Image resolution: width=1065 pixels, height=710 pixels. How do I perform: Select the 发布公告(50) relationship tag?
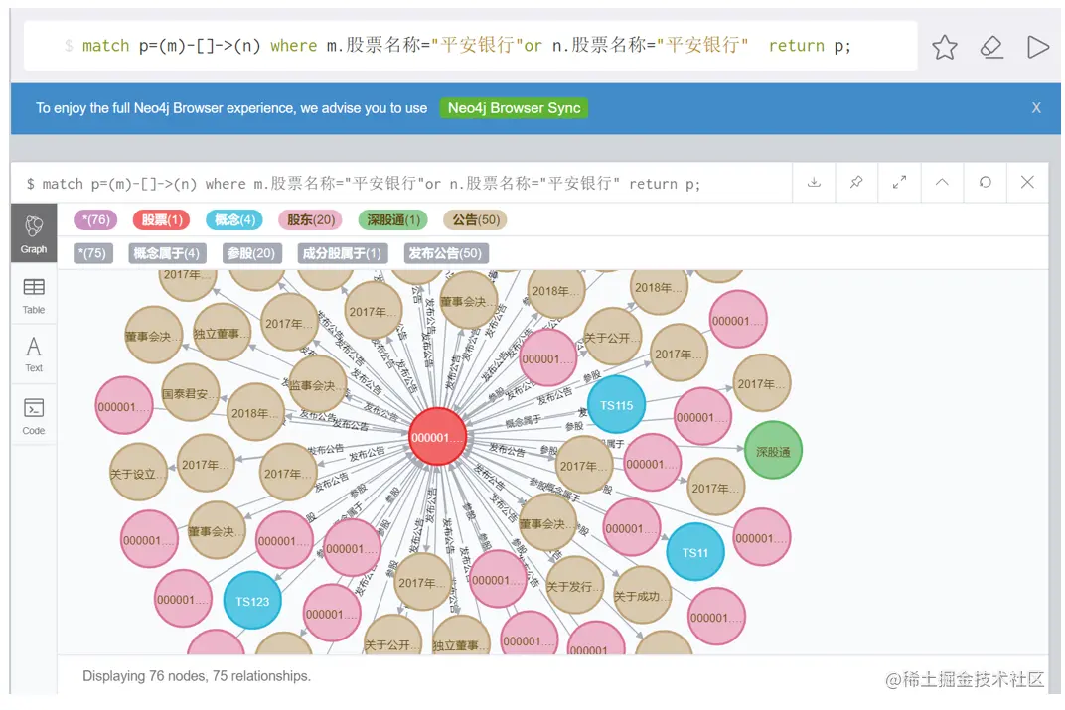click(445, 253)
